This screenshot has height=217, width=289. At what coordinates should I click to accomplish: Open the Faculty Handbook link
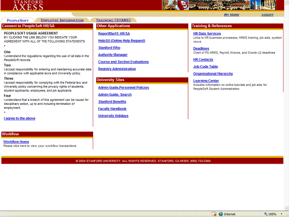112,109
